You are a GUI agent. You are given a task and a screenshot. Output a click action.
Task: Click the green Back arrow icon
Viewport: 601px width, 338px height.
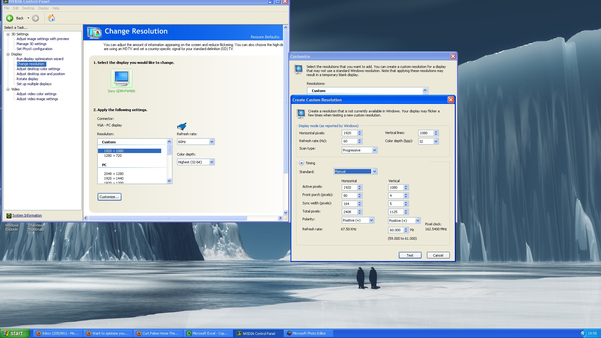pyautogui.click(x=10, y=18)
